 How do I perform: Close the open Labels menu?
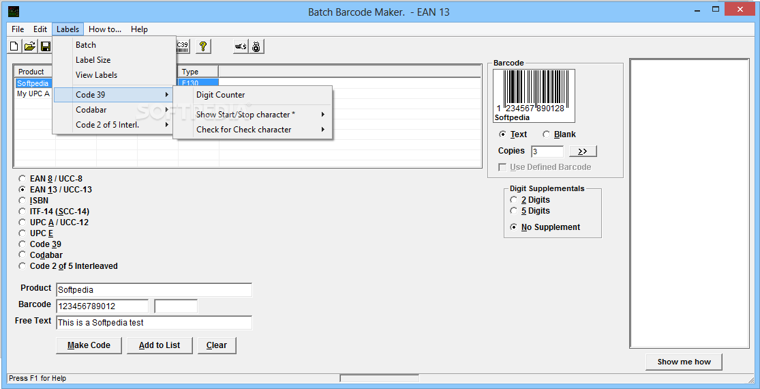[x=68, y=29]
